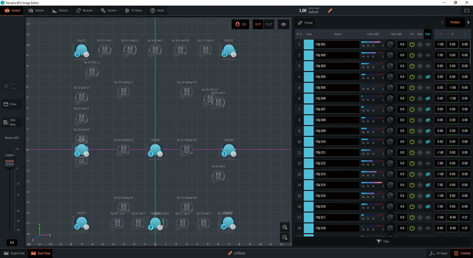
Task: Zoom out on the stage
Action: [x=285, y=237]
